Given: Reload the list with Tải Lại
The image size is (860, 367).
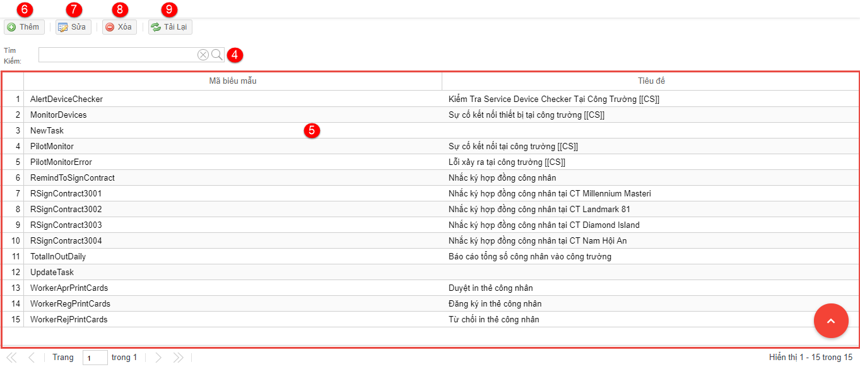Looking at the screenshot, I should point(170,27).
